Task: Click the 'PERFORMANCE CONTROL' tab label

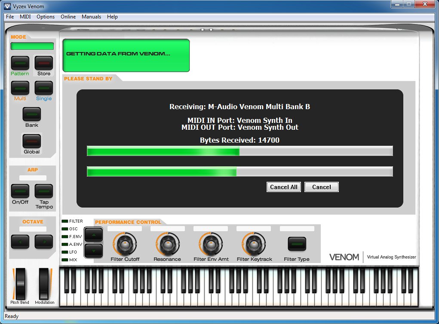Action: point(128,222)
